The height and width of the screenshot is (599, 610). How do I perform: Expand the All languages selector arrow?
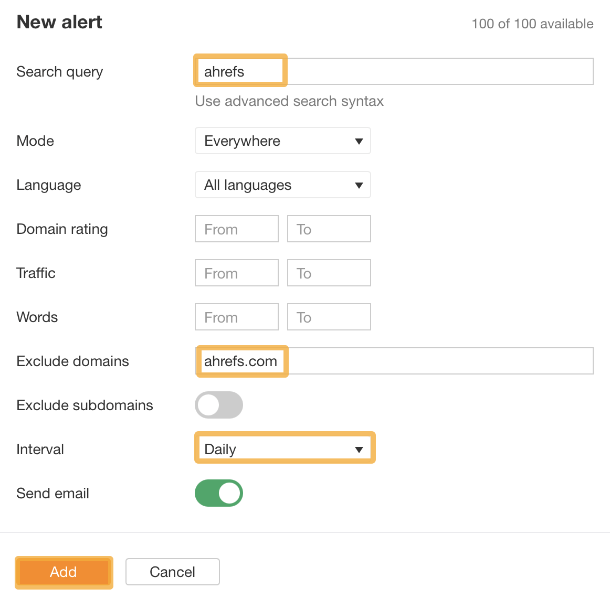(359, 185)
